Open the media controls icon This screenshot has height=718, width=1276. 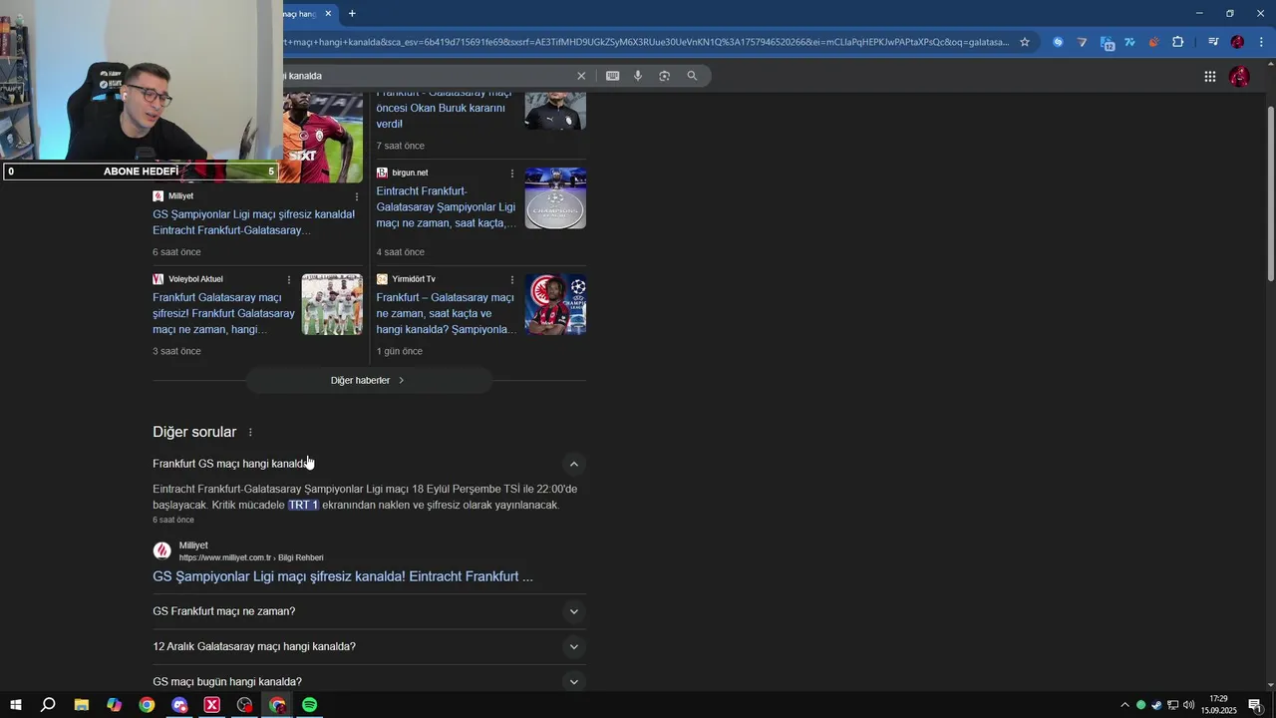coord(1213,42)
